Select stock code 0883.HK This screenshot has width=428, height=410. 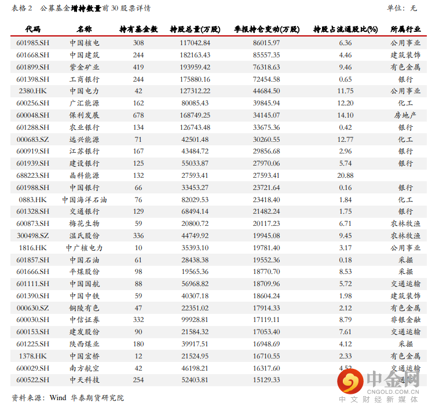pos(33,200)
